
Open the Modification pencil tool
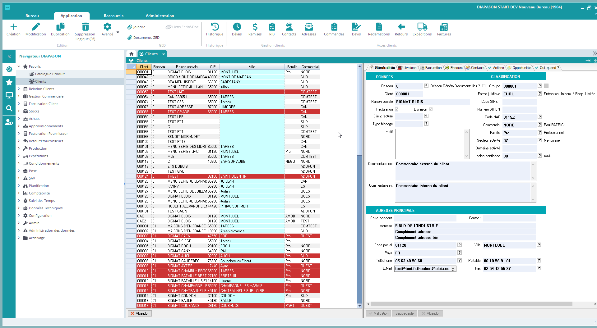(36, 27)
